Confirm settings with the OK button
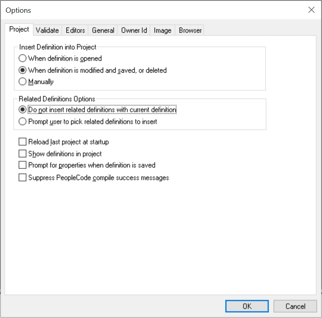Viewport: 322px width, 318px height. click(247, 306)
